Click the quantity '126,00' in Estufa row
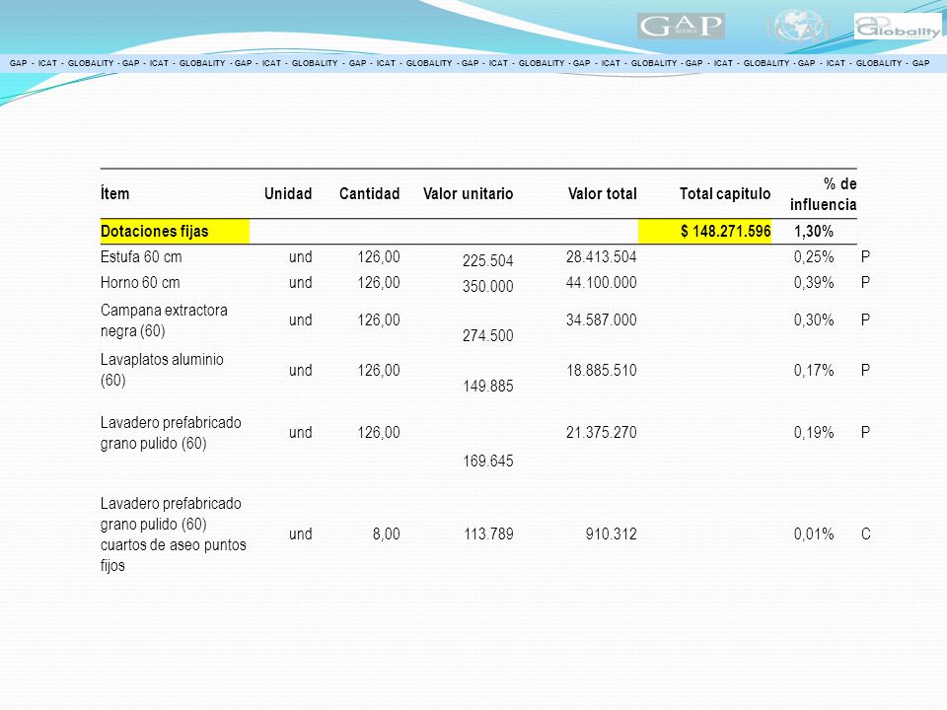The image size is (947, 710). [x=379, y=256]
